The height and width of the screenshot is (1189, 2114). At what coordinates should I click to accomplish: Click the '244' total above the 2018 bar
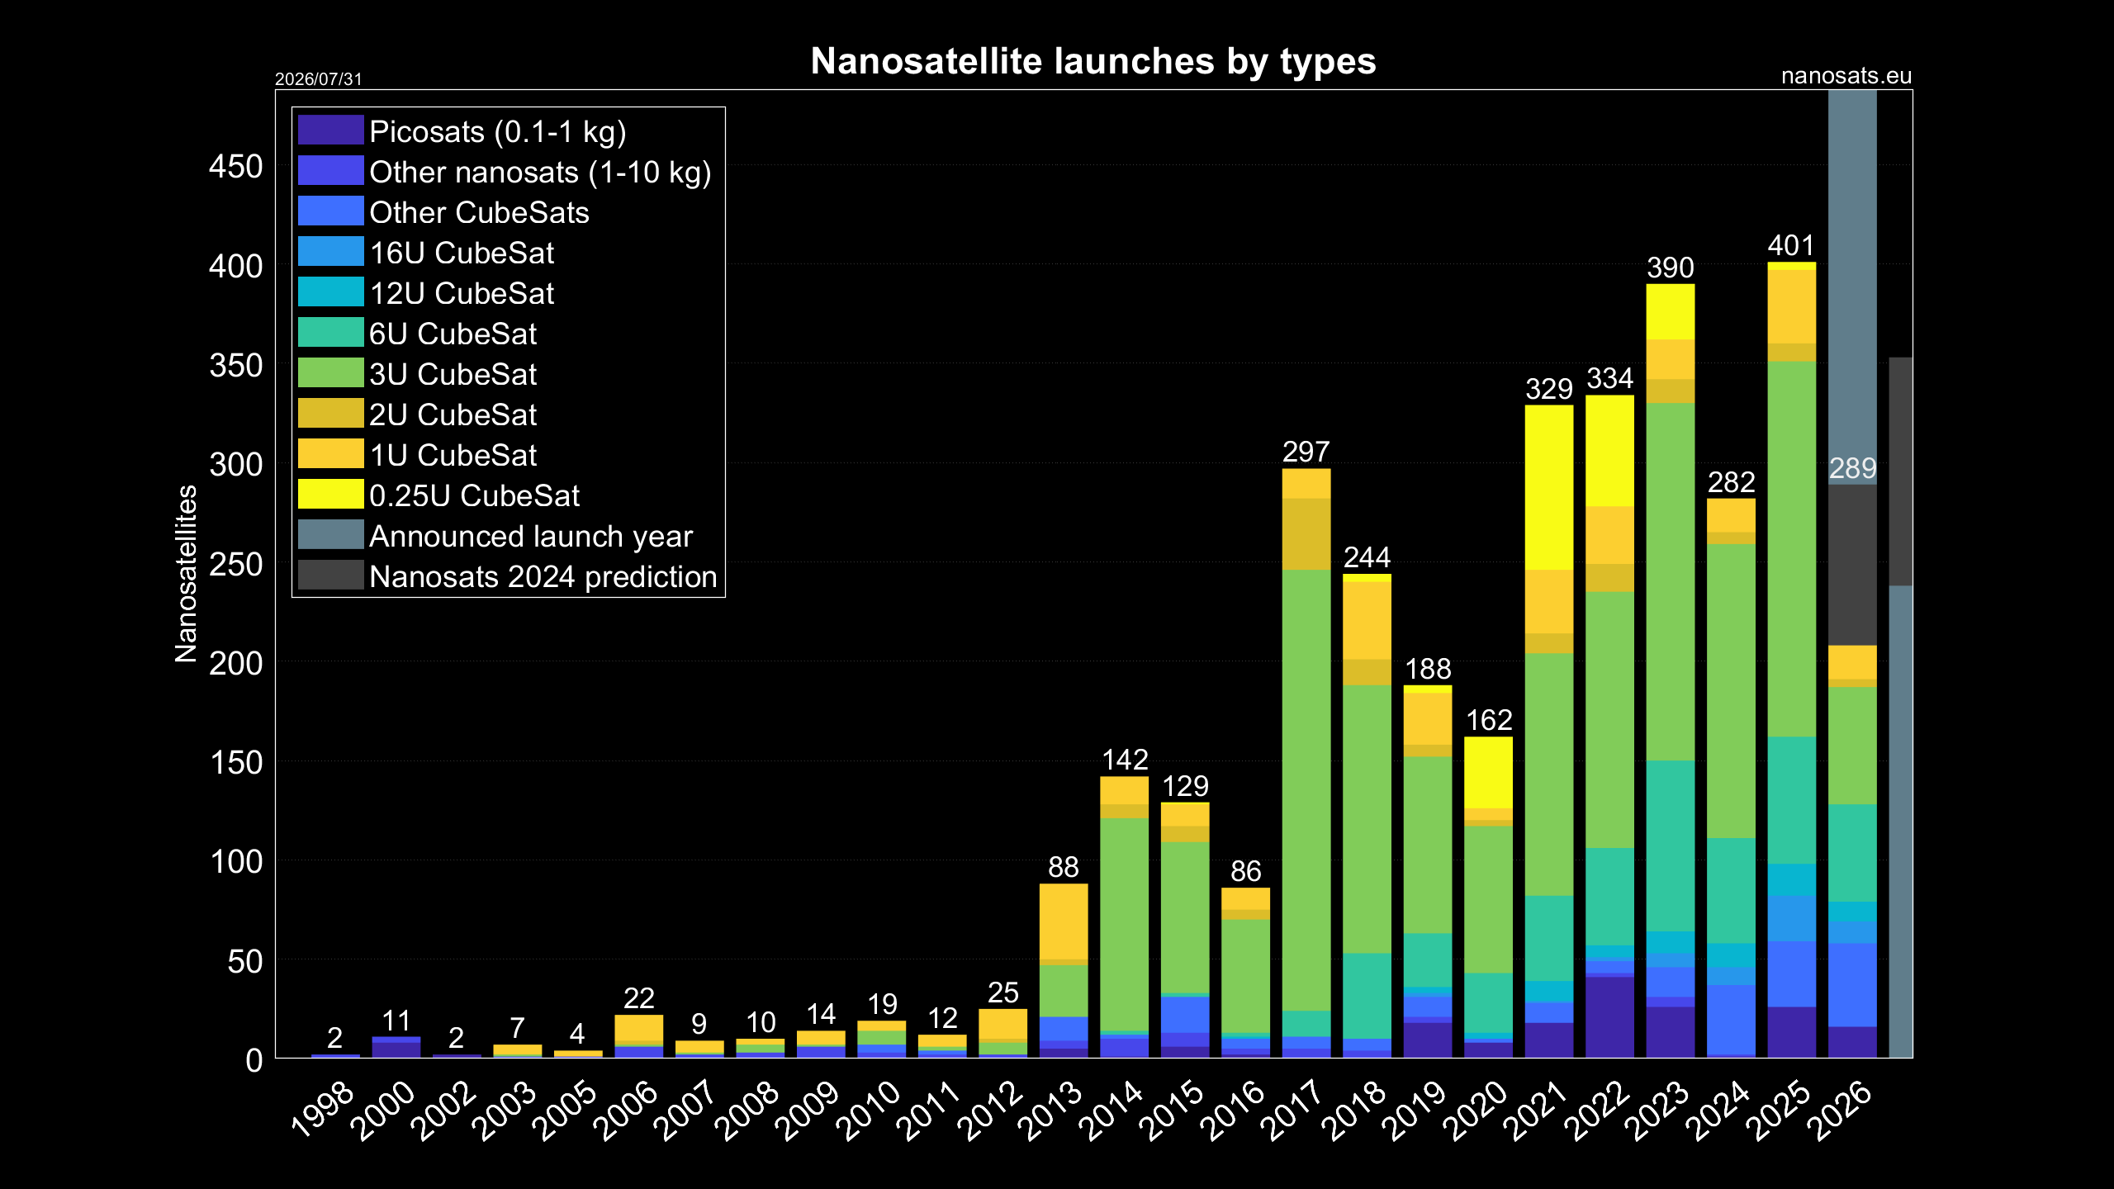1367,557
